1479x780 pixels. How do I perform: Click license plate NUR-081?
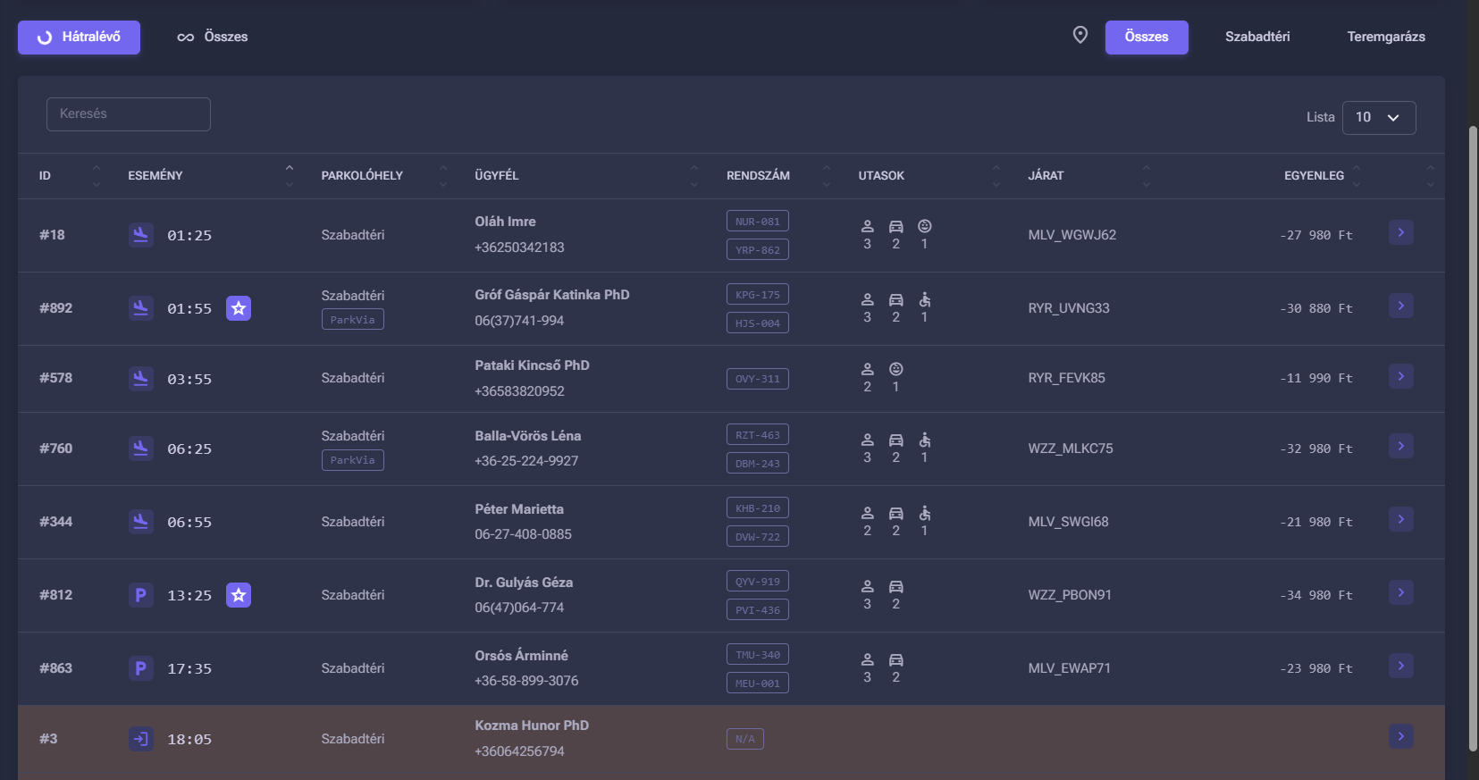pos(758,221)
